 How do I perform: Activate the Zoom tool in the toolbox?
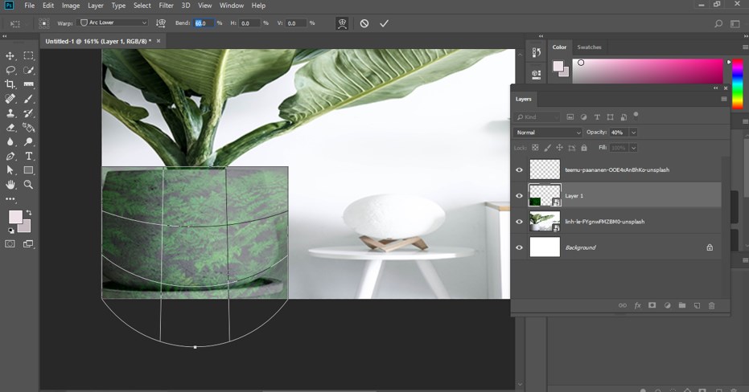(x=29, y=185)
